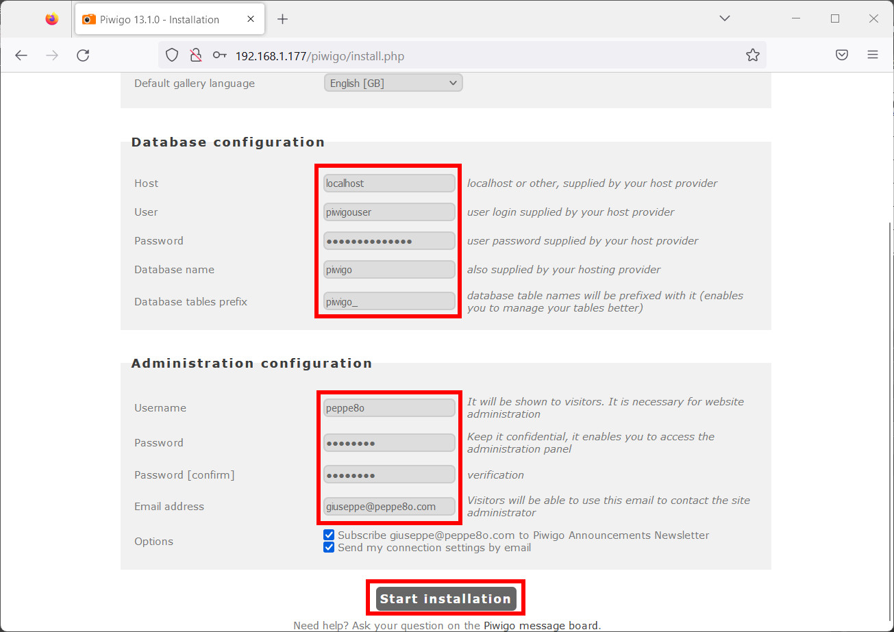Click the Database name field
Screen dimensions: 894x632
389,270
